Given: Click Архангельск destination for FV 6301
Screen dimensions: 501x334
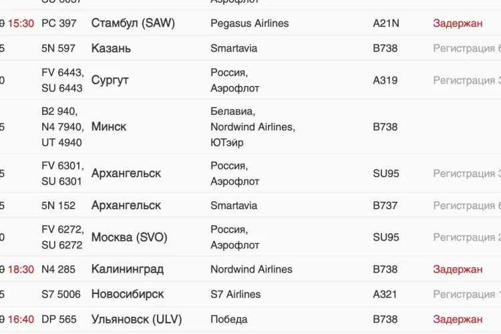Looking at the screenshot, I should point(126,173).
